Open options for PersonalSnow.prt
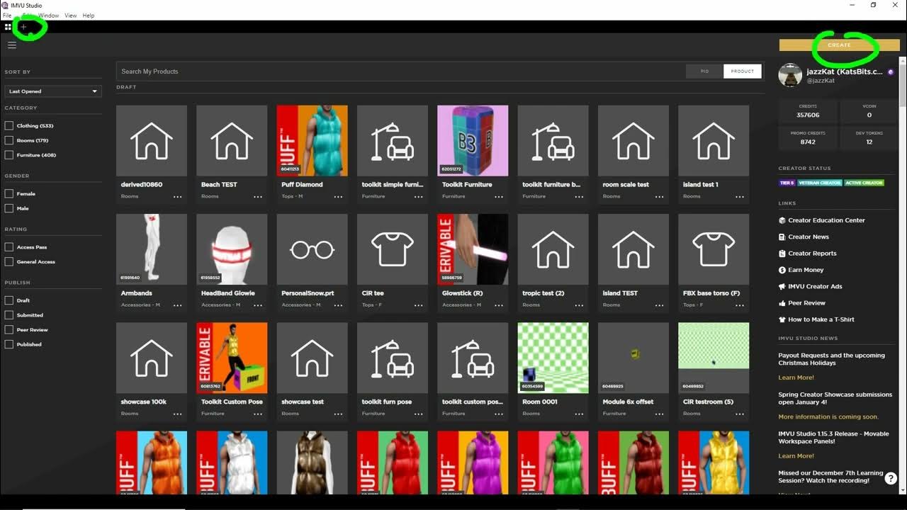The height and width of the screenshot is (510, 907). coord(338,305)
